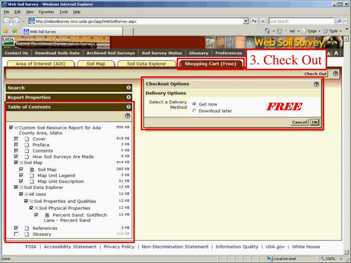Collapse the Soil Map tree node
The height and width of the screenshot is (263, 351).
pos(22,163)
